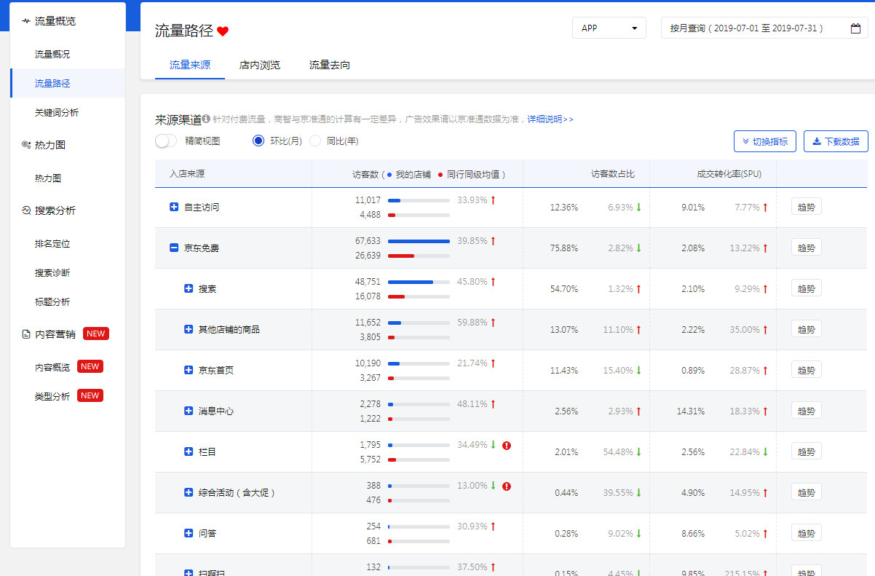Open the 详细说明 link

[x=550, y=119]
